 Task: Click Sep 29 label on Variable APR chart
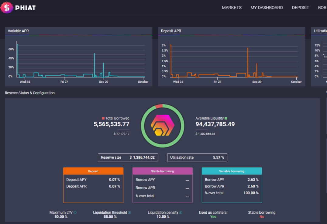point(104,82)
